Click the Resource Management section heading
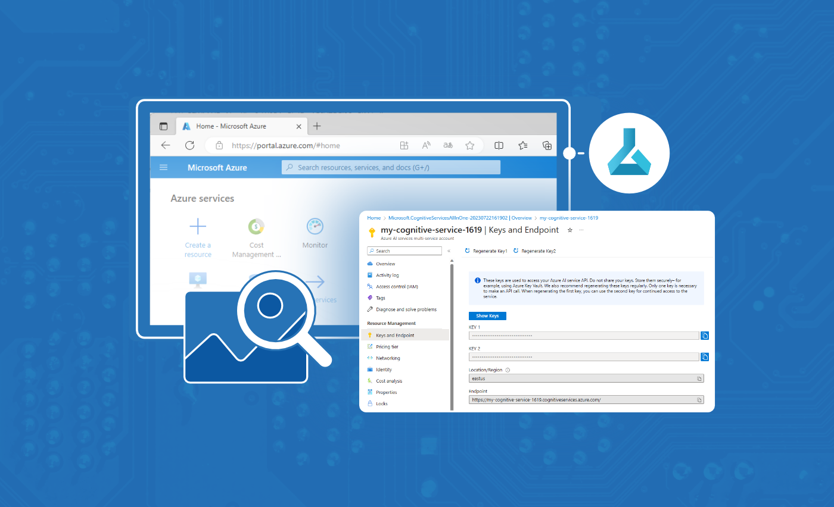The image size is (834, 507). 391,323
